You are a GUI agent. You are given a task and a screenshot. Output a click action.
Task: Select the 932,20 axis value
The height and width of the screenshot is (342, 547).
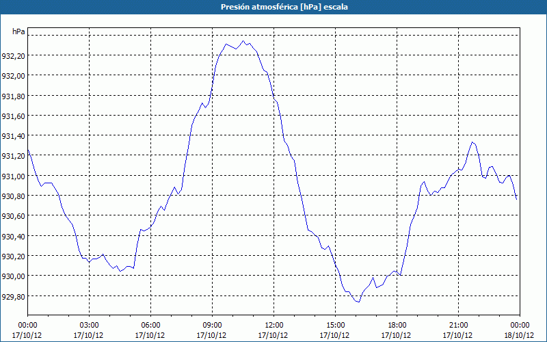coord(13,55)
